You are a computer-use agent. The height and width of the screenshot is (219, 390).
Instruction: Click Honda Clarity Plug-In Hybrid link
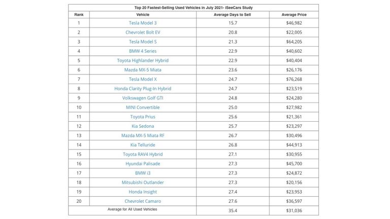pyautogui.click(x=143, y=89)
